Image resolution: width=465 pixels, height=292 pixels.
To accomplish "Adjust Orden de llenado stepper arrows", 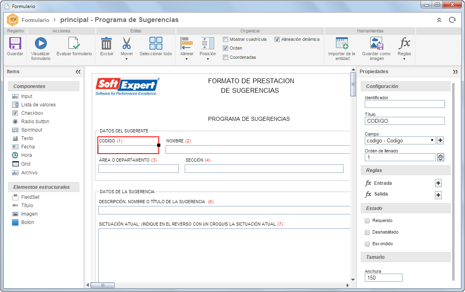I will point(441,157).
